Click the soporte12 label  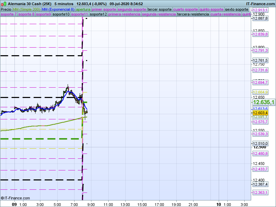[98, 14]
